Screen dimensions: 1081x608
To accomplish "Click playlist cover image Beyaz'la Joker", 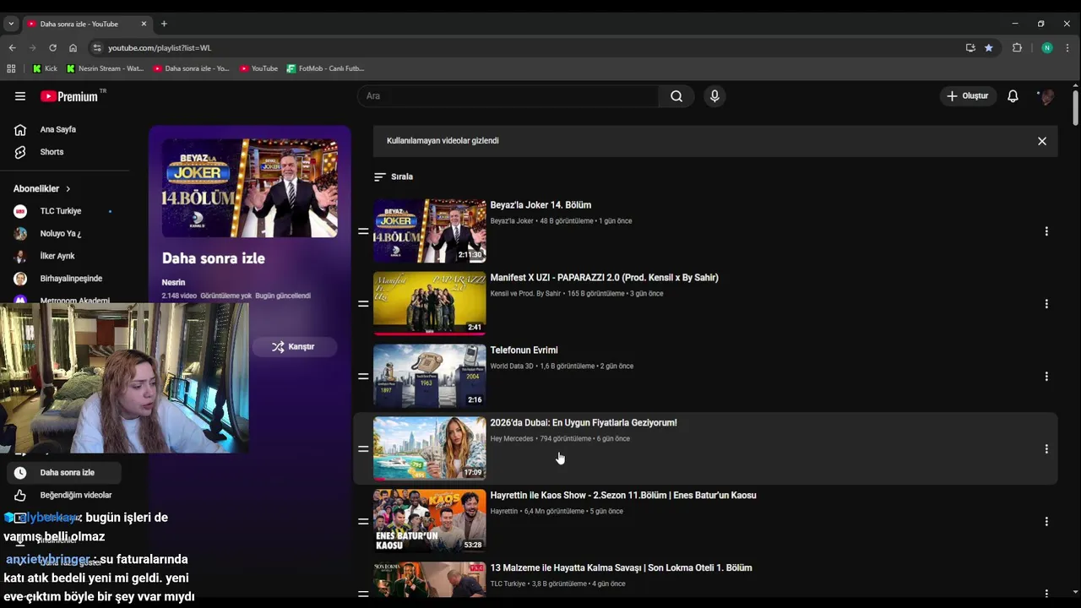I will click(x=250, y=188).
